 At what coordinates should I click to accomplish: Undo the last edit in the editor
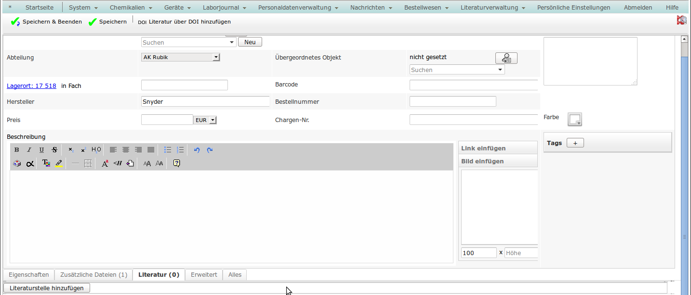click(x=197, y=150)
